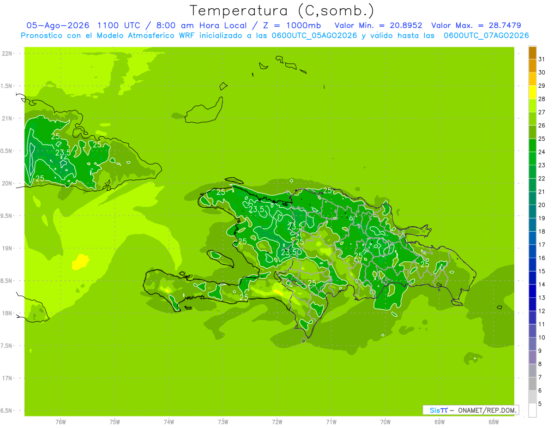Click the white swatch labeled 5

532,410
